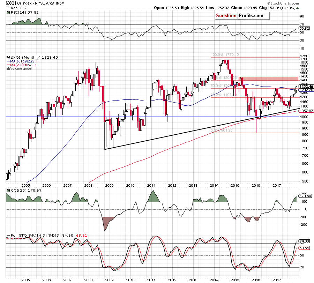This screenshot has width=314, height=283.
Task: Select the Close 1323.45 header value
Action: [x=244, y=8]
